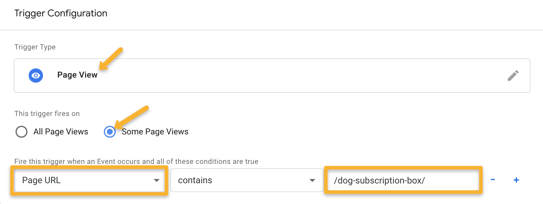543x204 pixels.
Task: Select the Some Page Views radio button
Action: click(x=110, y=132)
